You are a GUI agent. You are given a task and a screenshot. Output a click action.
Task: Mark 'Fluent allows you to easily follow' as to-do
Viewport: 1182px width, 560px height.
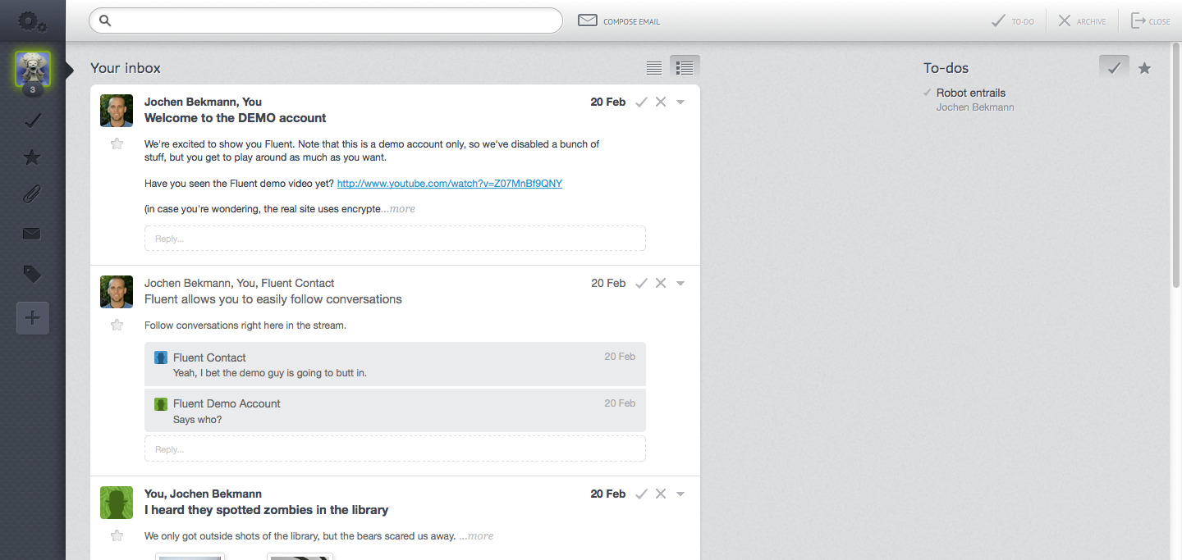[x=642, y=283]
